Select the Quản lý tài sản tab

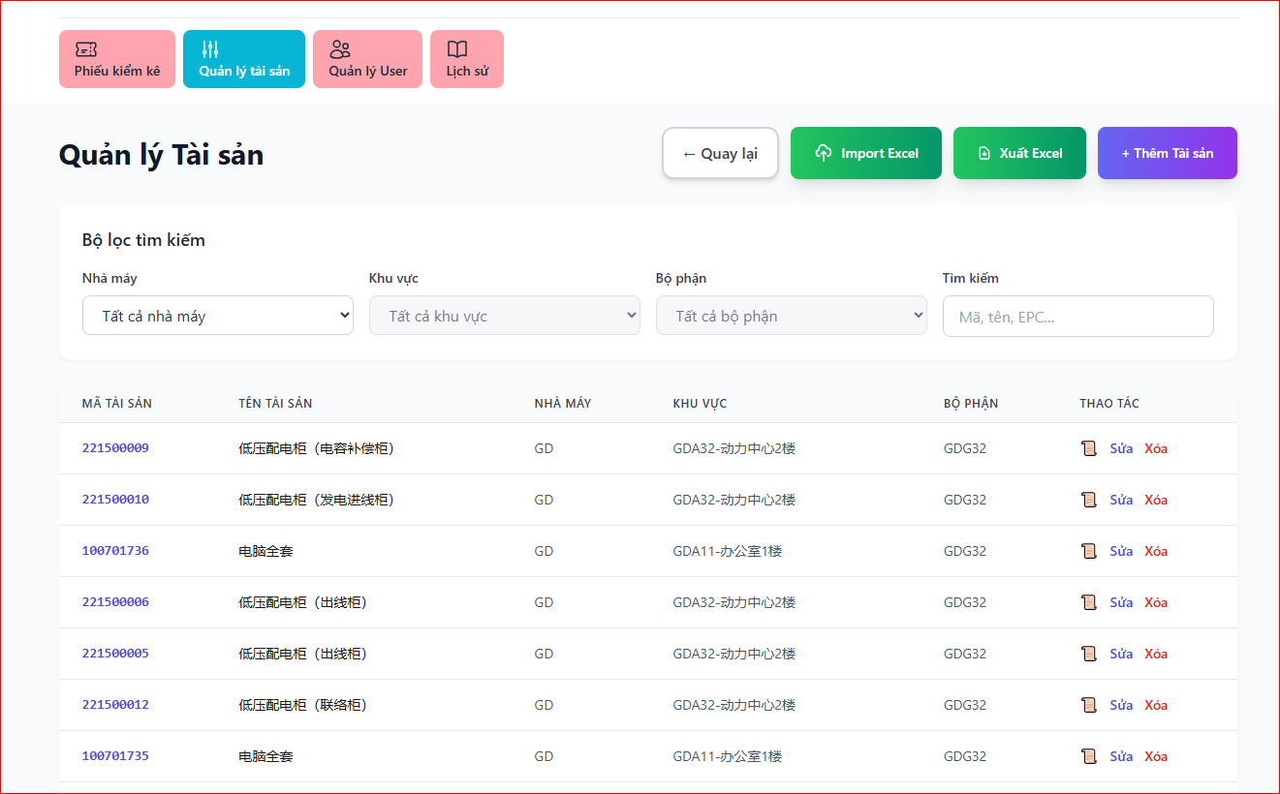pos(244,59)
